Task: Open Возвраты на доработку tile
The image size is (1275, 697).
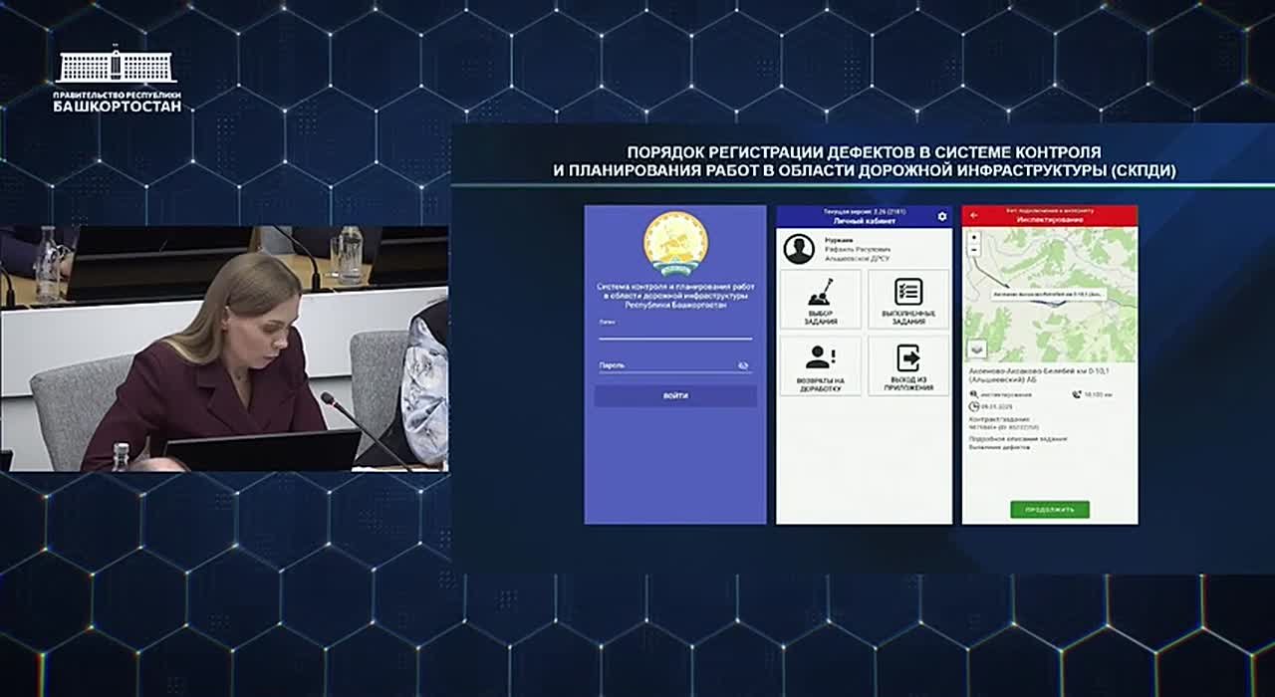Action: pos(820,365)
